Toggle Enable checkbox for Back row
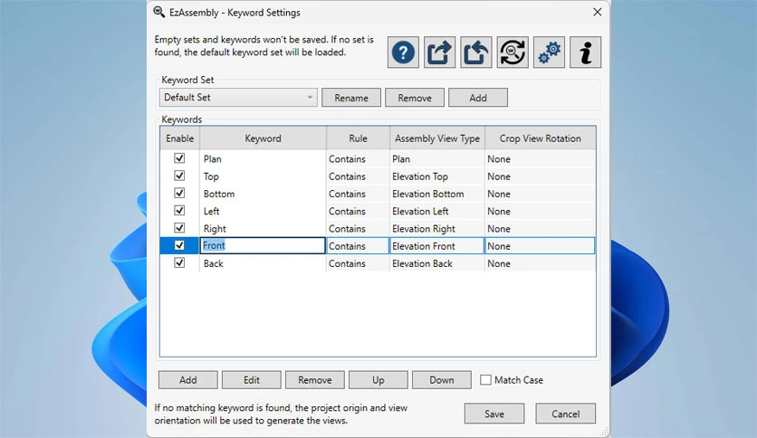The height and width of the screenshot is (438, 757). coord(179,263)
